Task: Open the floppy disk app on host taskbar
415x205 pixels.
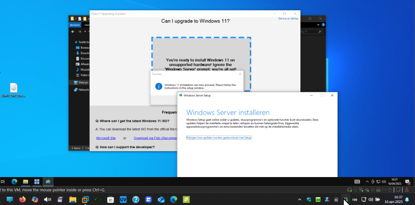Action: [60, 199]
